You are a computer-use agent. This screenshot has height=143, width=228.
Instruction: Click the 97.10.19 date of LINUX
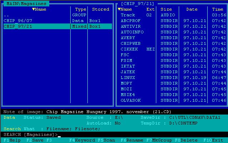coord(195,78)
